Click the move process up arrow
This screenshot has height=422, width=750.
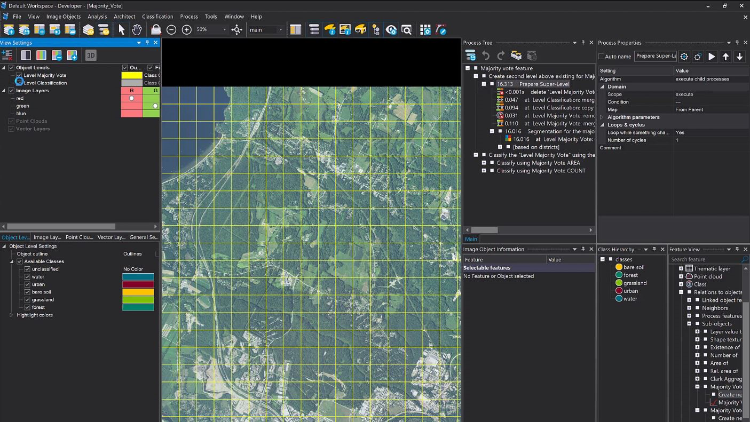pyautogui.click(x=726, y=57)
